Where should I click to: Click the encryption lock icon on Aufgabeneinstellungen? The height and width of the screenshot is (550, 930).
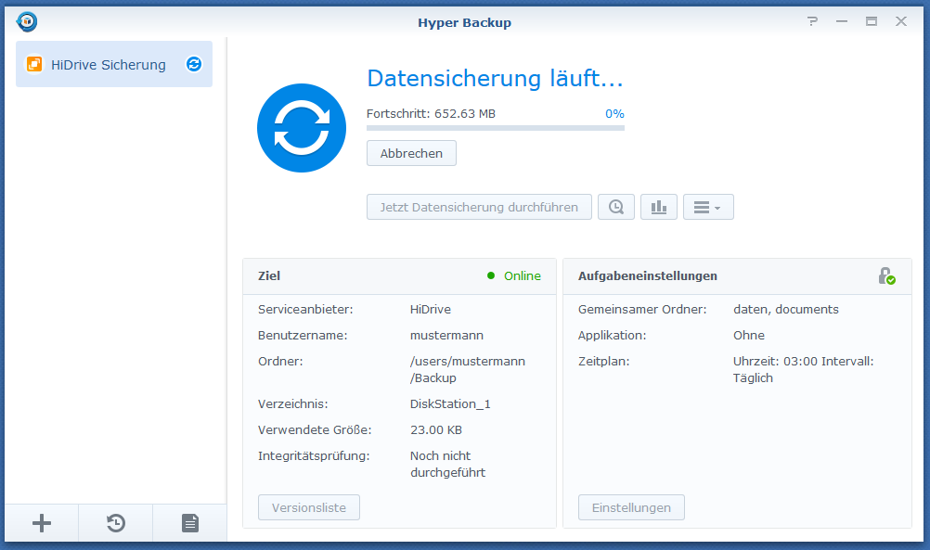[886, 275]
